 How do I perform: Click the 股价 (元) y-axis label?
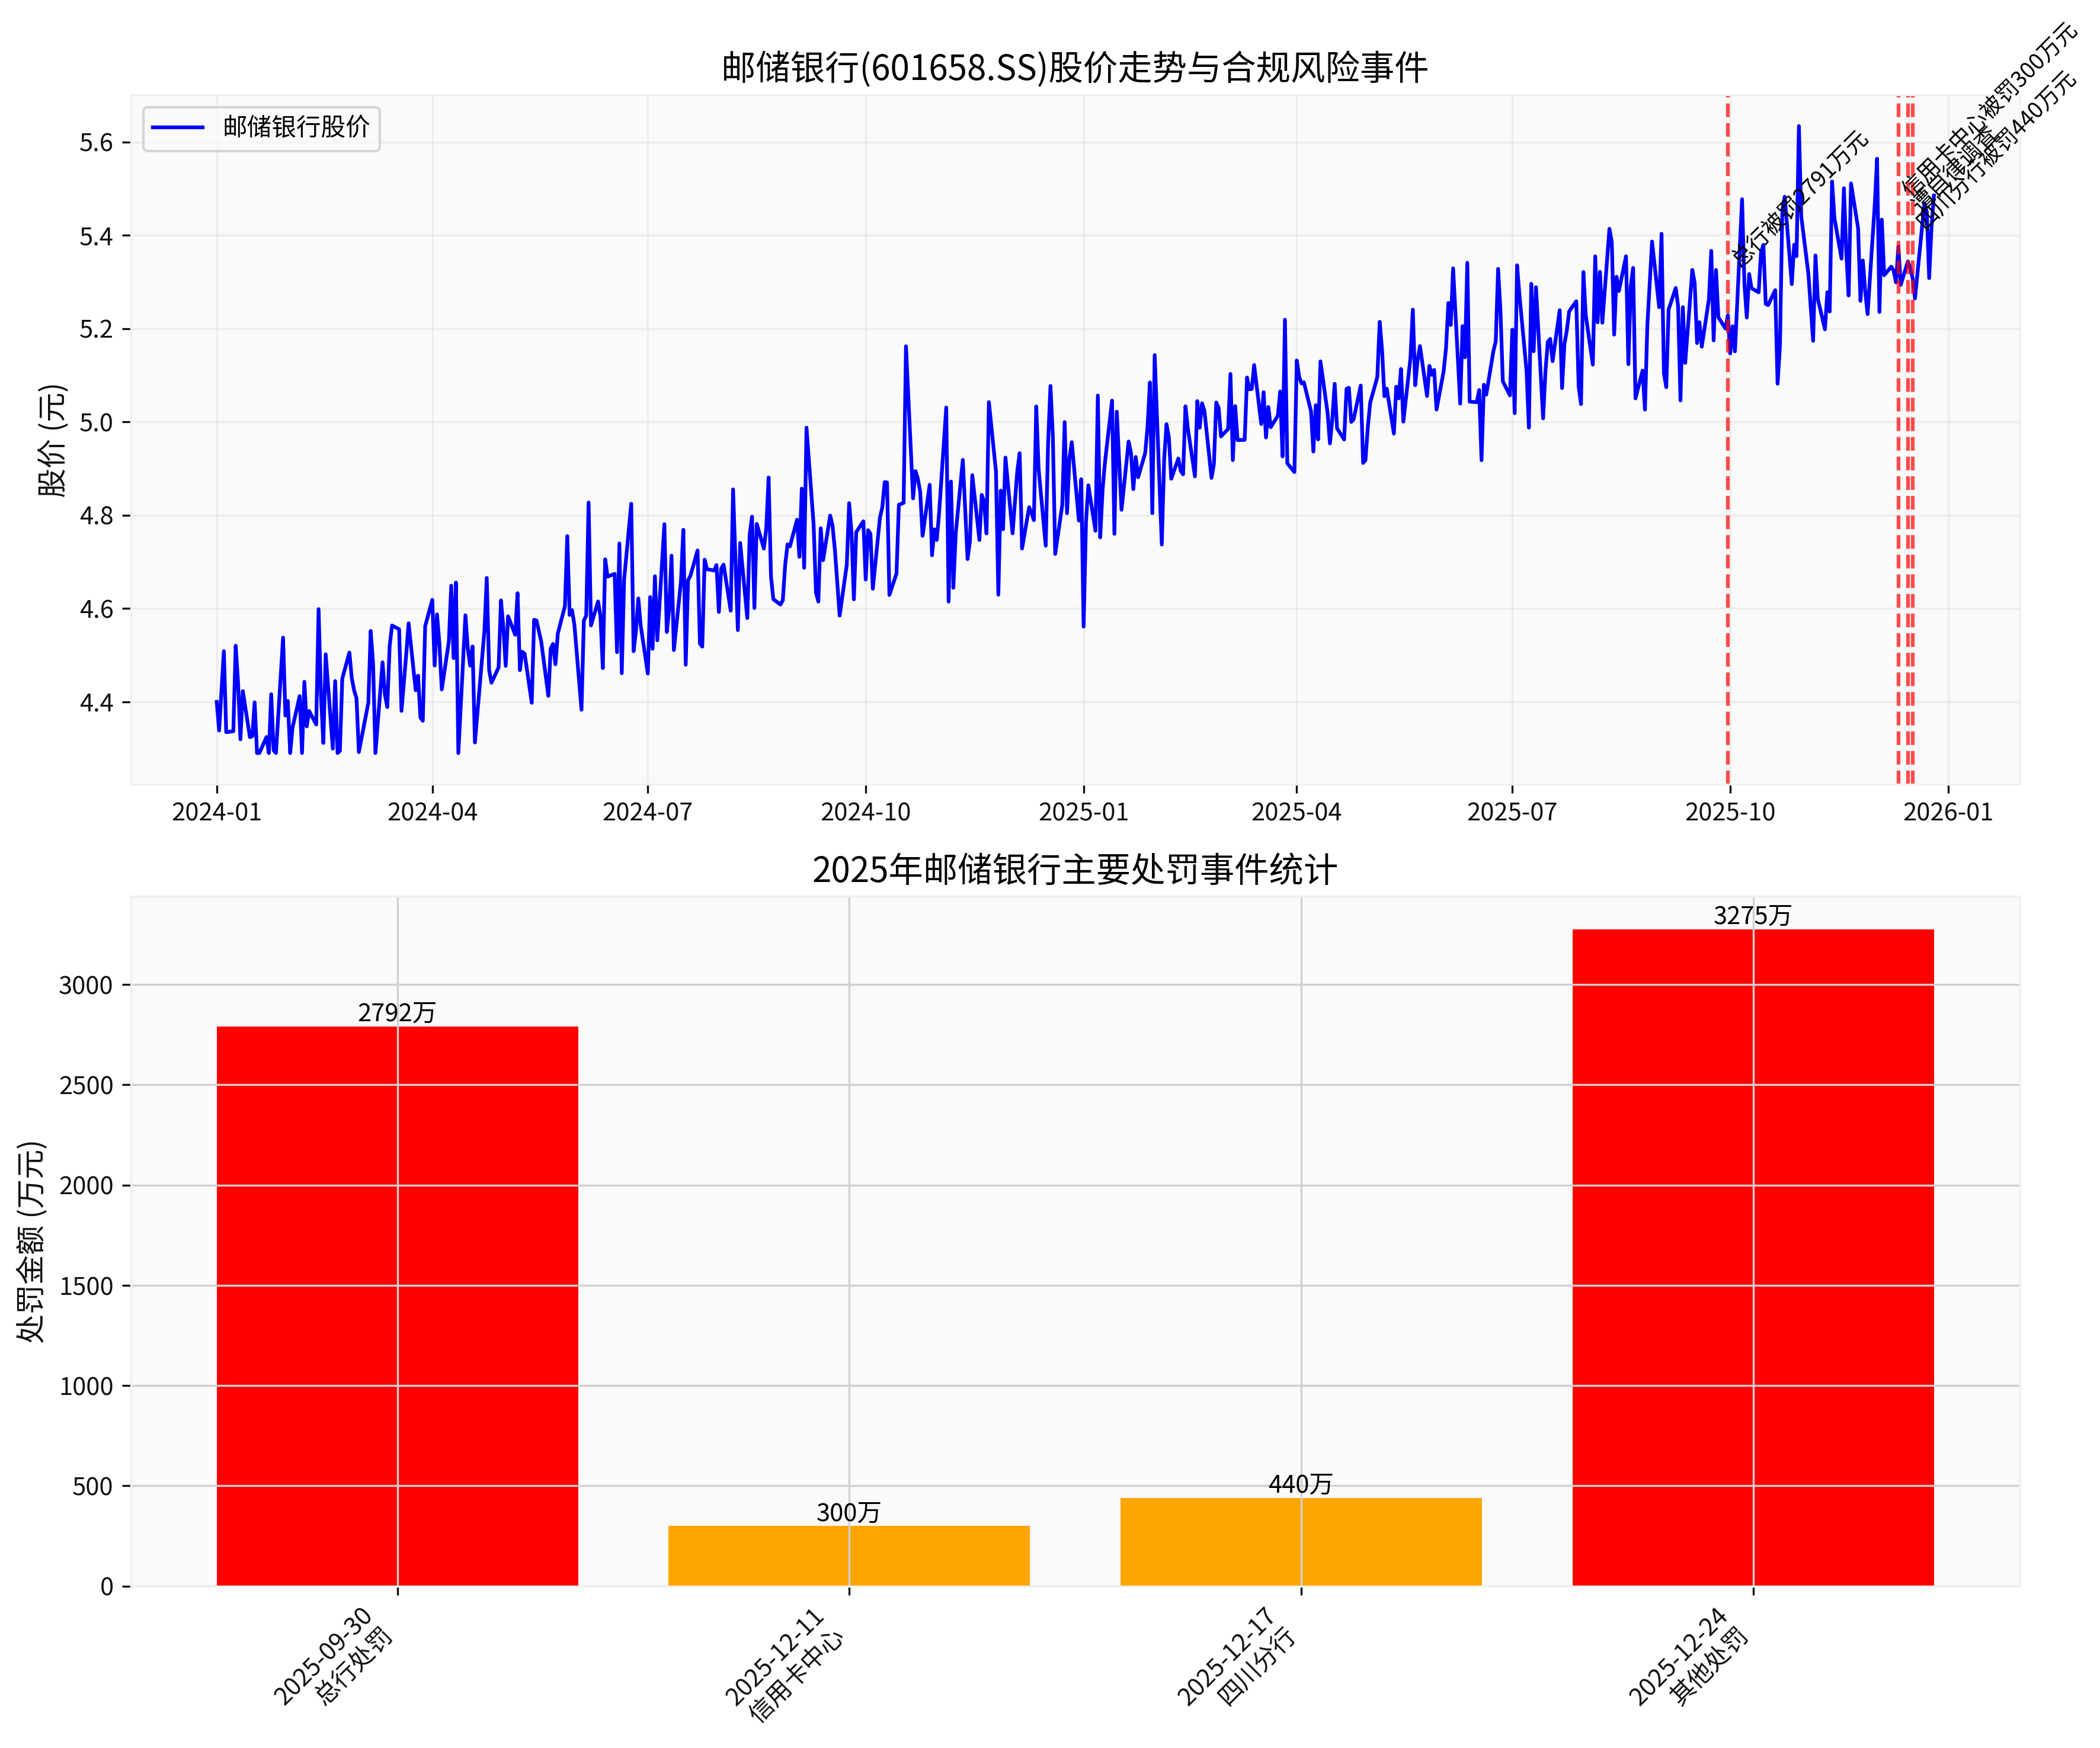(x=52, y=440)
